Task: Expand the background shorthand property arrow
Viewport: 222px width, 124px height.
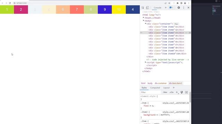Action: pos(157,115)
